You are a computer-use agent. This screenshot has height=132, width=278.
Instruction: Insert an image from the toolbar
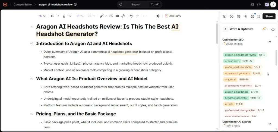(x=111, y=16)
